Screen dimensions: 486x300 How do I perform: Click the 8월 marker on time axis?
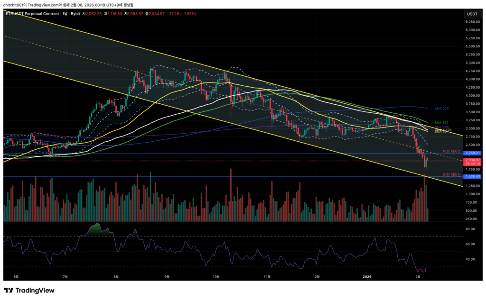coord(116,276)
